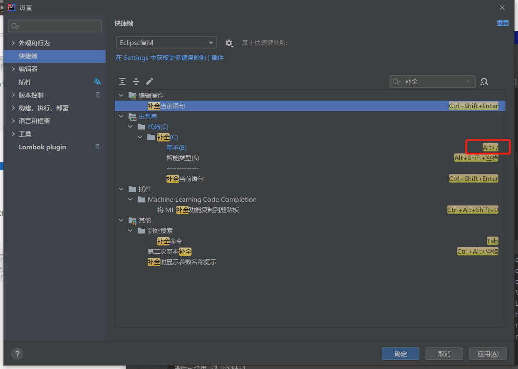Collapse the 其他 group

click(121, 220)
